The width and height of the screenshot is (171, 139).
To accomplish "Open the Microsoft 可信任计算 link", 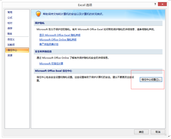I will click(51, 64).
